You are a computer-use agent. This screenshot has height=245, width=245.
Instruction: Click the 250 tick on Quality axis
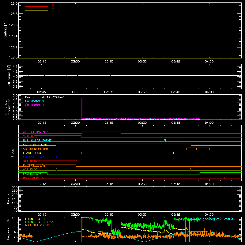14,190
